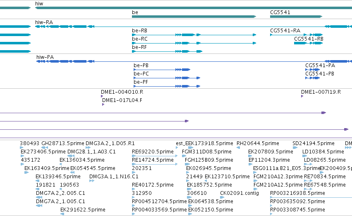Select the be-PF coding sequence
The height and width of the screenshot is (216, 352).
[x=167, y=86]
